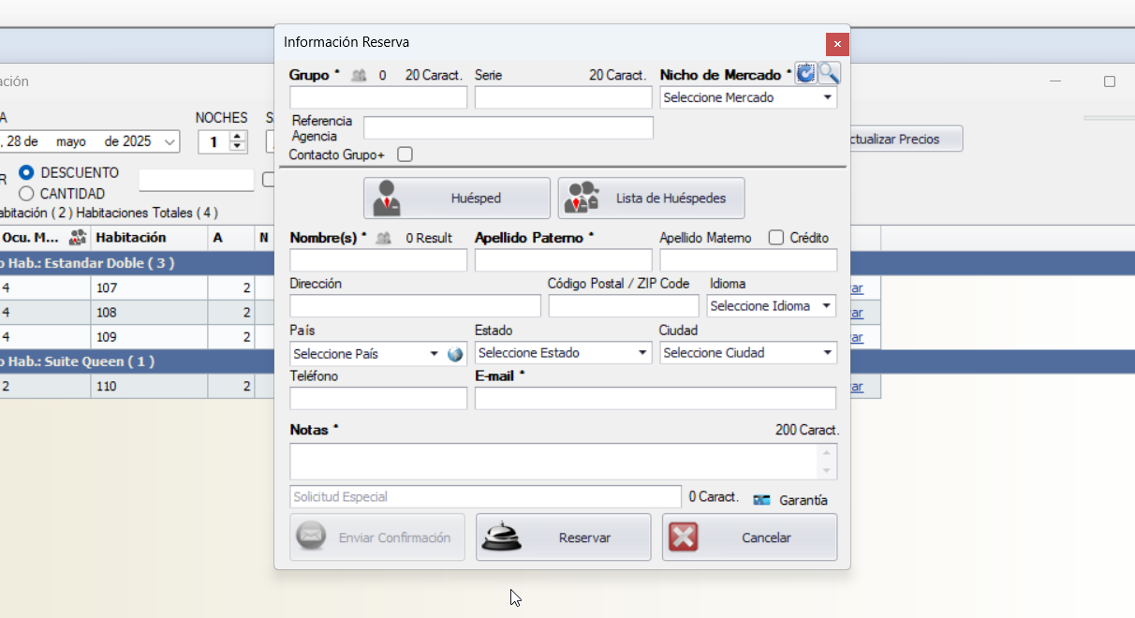Click the guests icon in table header
Screen dimensions: 1135x618
click(x=78, y=238)
